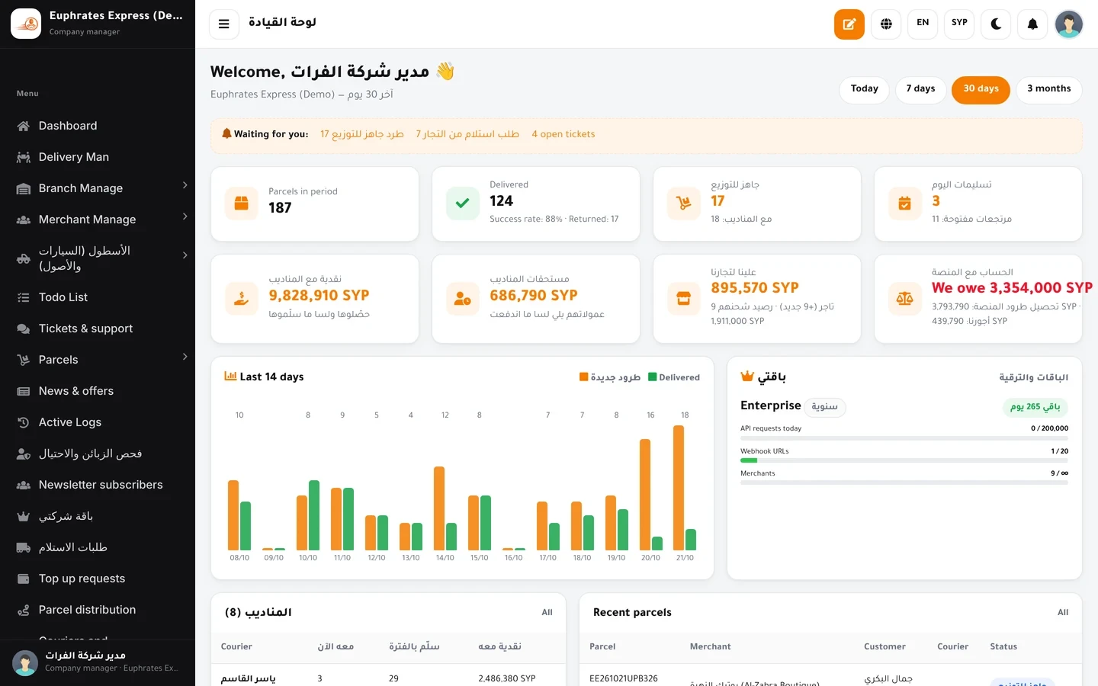Click the Tickets & support chat icon
The width and height of the screenshot is (1098, 686).
pyautogui.click(x=24, y=329)
